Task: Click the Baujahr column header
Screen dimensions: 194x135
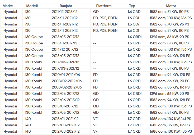Action: click(66, 6)
